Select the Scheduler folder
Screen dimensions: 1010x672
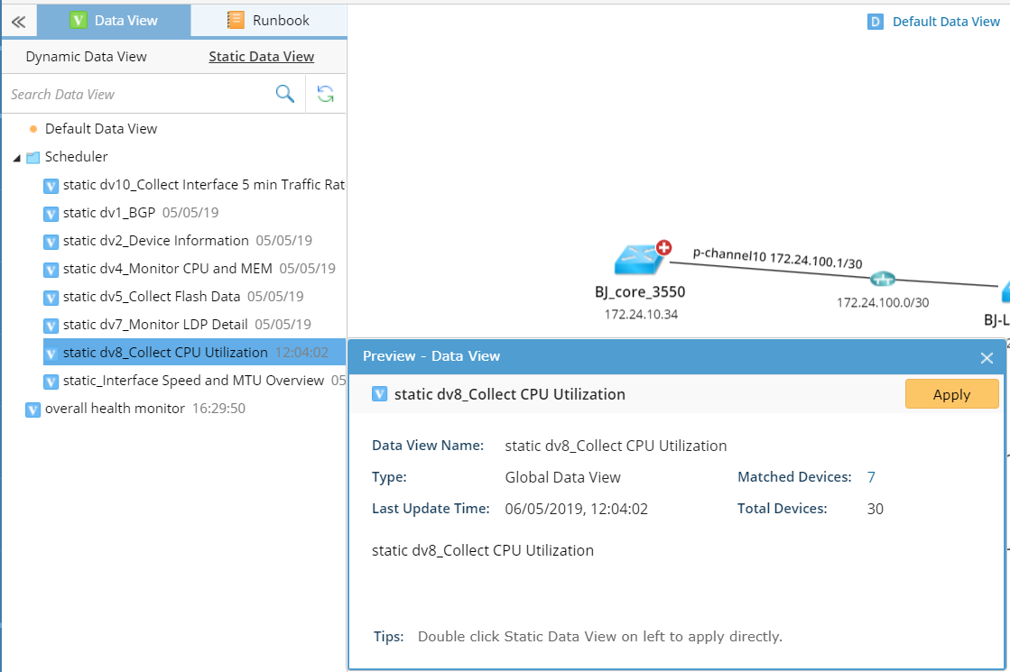76,156
